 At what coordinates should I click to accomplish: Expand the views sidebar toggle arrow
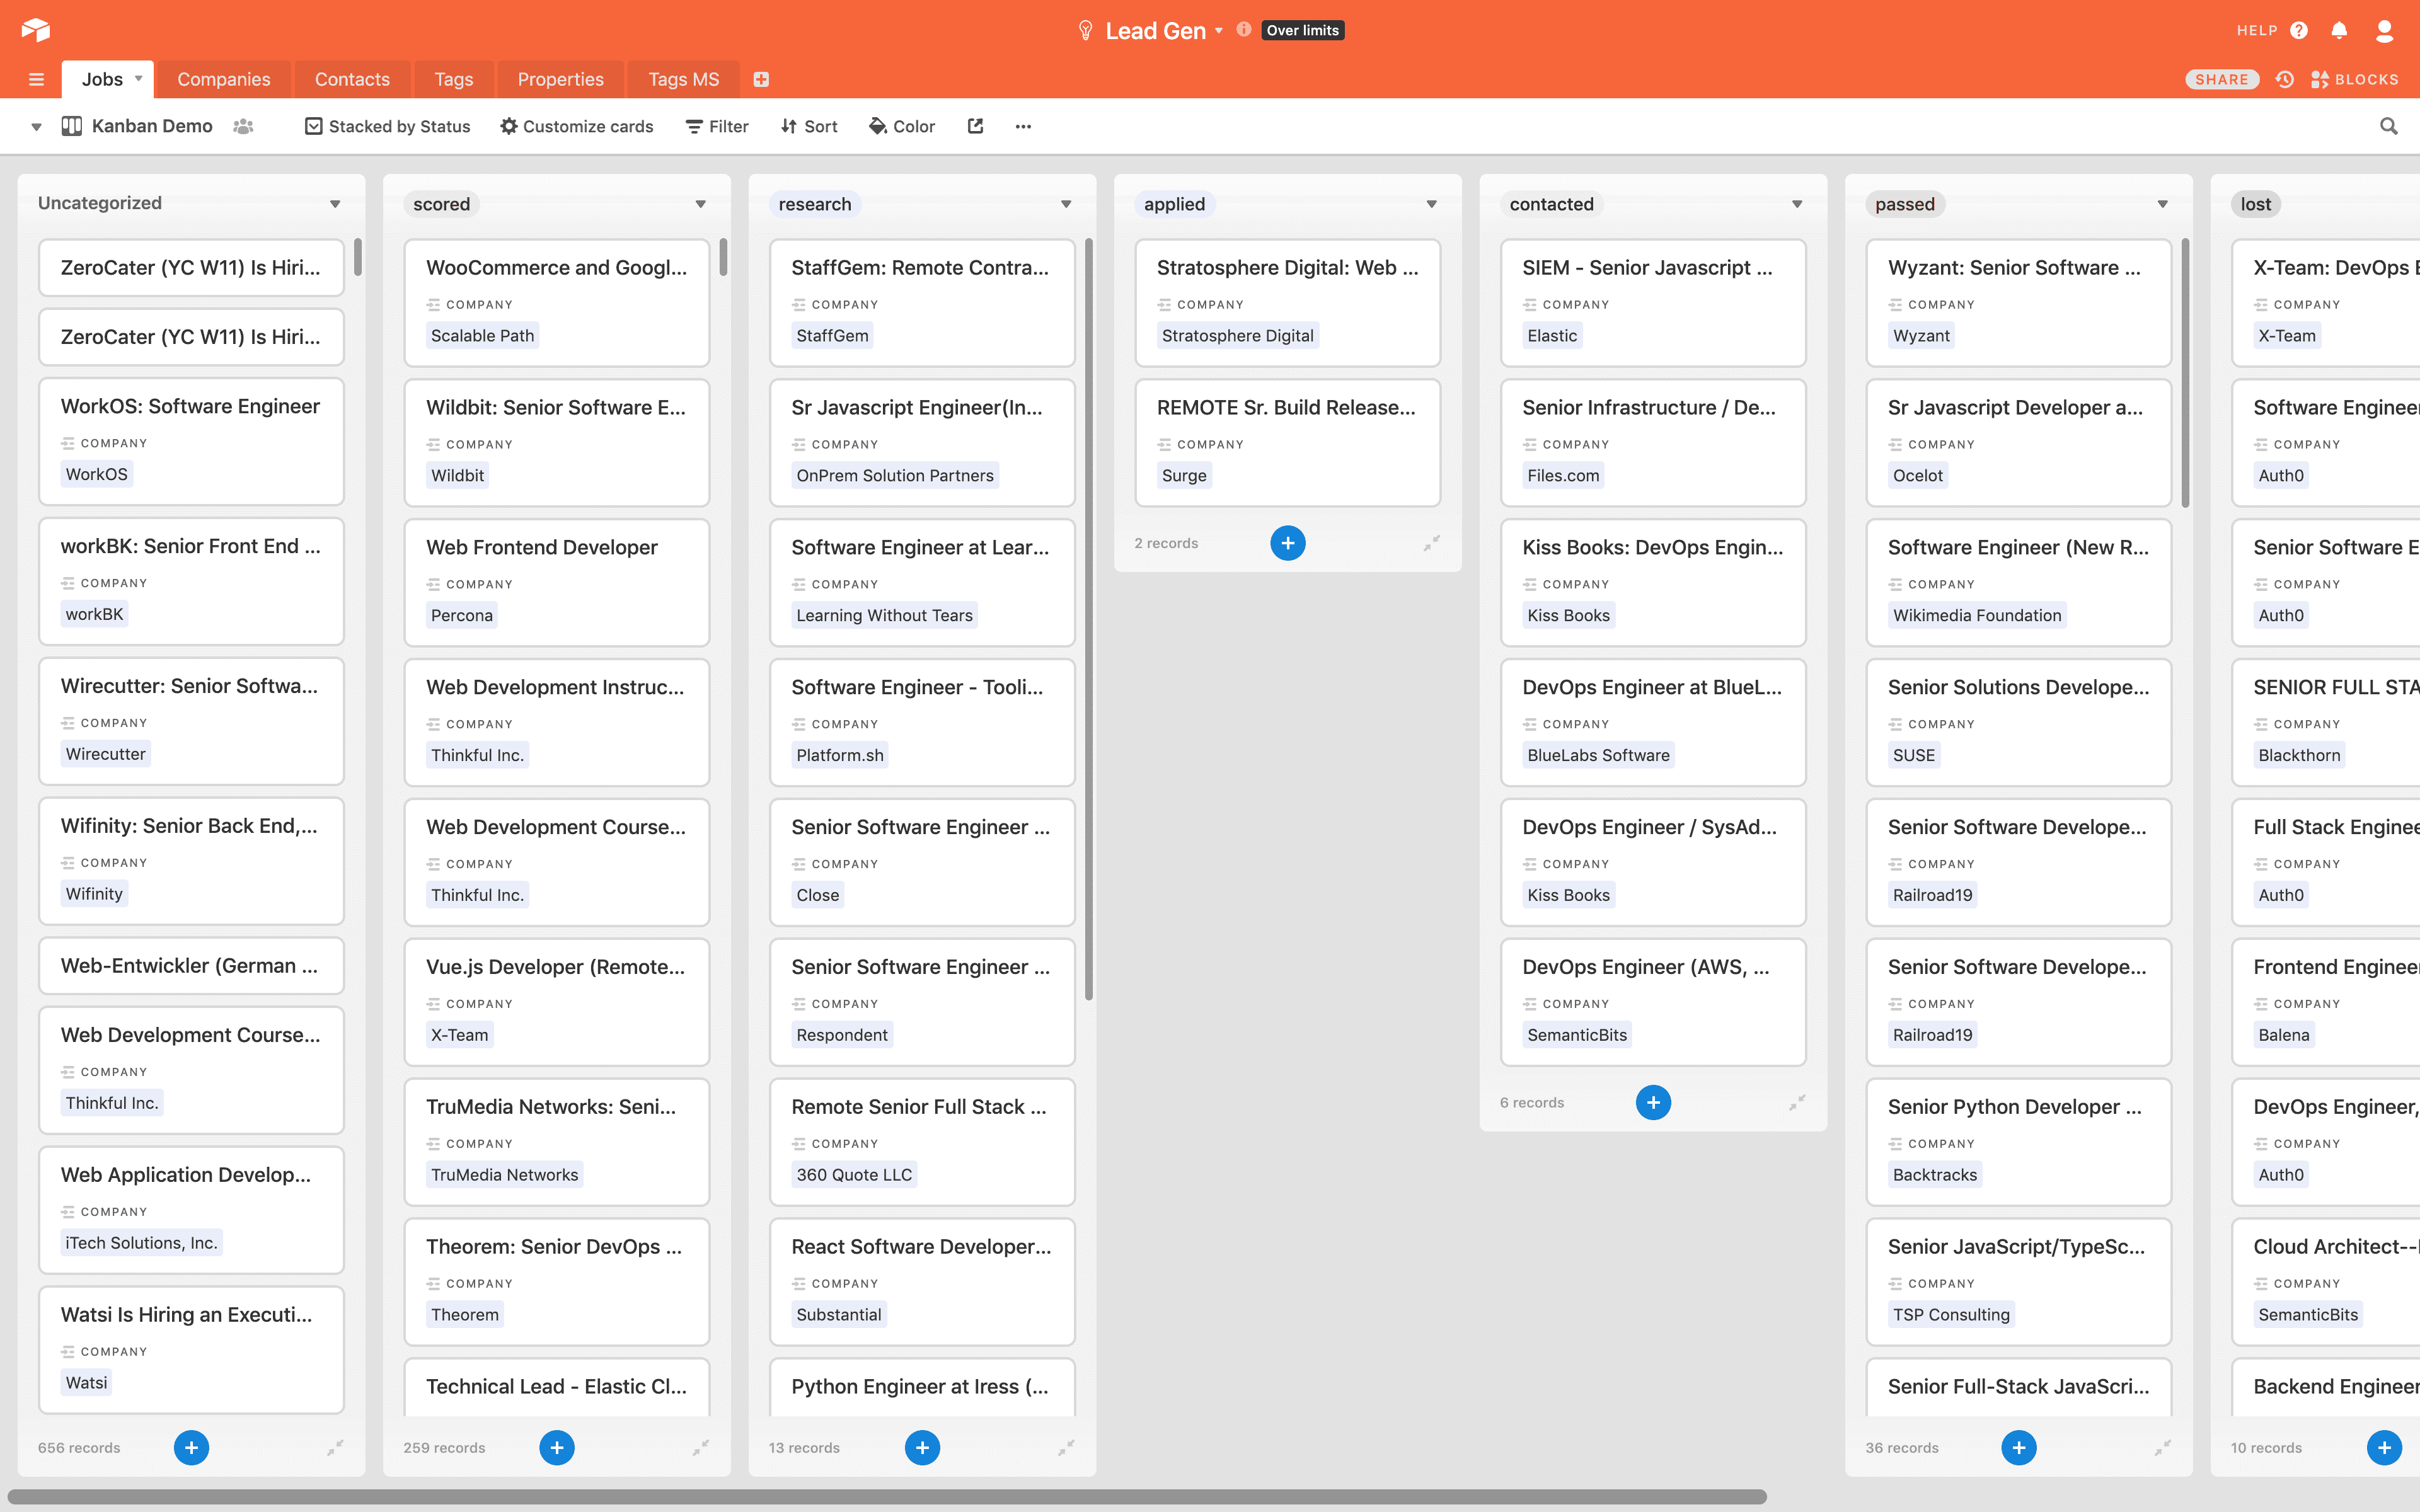(x=36, y=127)
